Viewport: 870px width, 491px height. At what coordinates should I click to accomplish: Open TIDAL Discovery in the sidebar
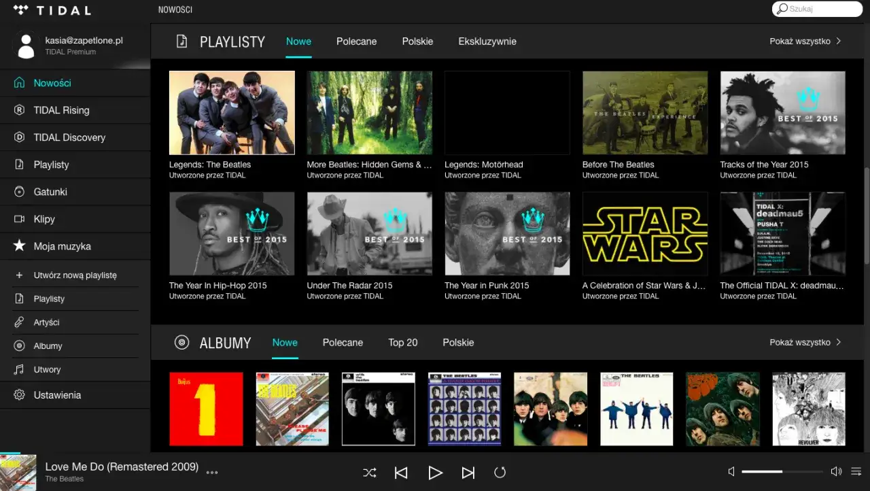pyautogui.click(x=69, y=137)
